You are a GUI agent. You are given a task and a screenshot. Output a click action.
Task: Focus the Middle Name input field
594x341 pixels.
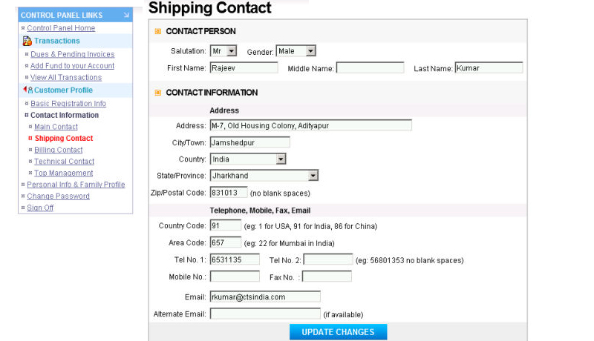tap(370, 68)
